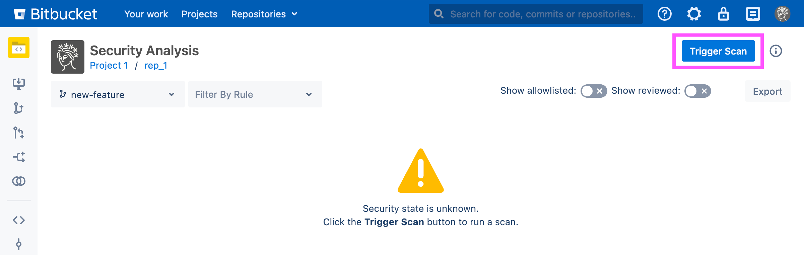
Task: Toggle the Show allowlisted switch
Action: [x=594, y=91]
